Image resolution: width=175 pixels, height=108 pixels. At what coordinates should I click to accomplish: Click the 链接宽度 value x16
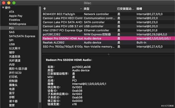[75, 104]
